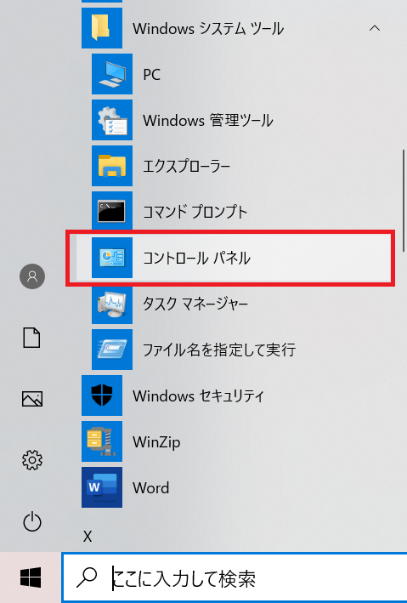Open the PC icon entry
Image resolution: width=407 pixels, height=603 pixels.
coord(112,74)
